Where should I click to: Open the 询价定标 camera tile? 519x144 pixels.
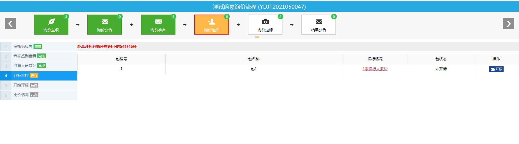(265, 25)
